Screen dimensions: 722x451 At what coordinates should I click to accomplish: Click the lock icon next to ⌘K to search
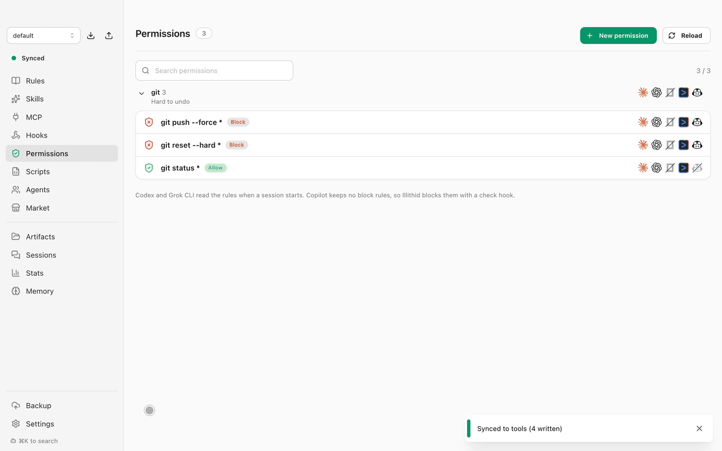[x=14, y=441]
